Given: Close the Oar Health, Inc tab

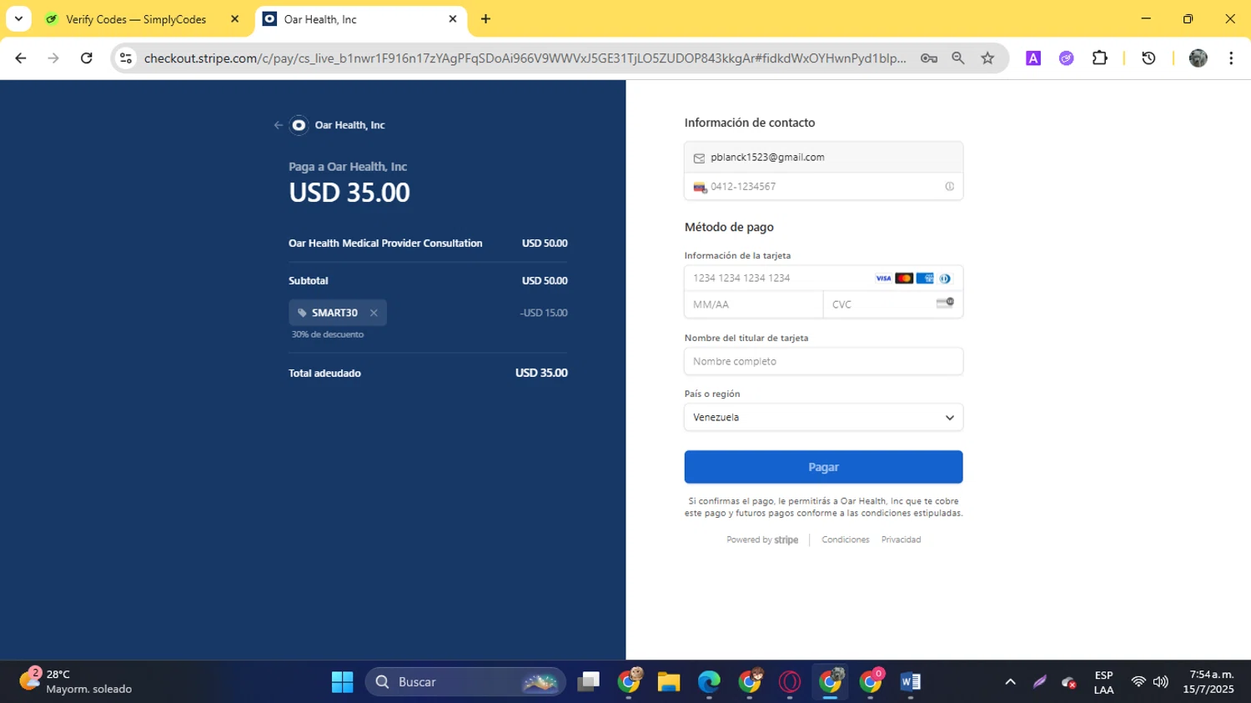Looking at the screenshot, I should [453, 19].
